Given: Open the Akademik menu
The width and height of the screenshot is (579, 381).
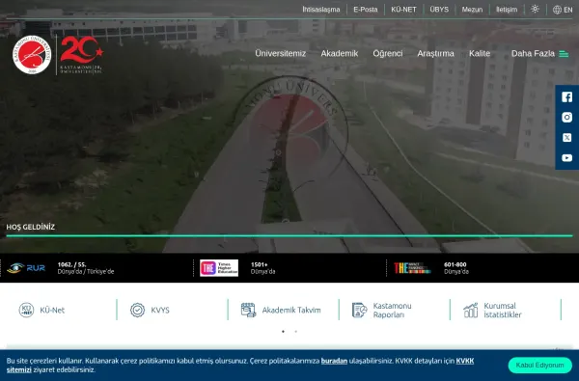Looking at the screenshot, I should [x=340, y=53].
